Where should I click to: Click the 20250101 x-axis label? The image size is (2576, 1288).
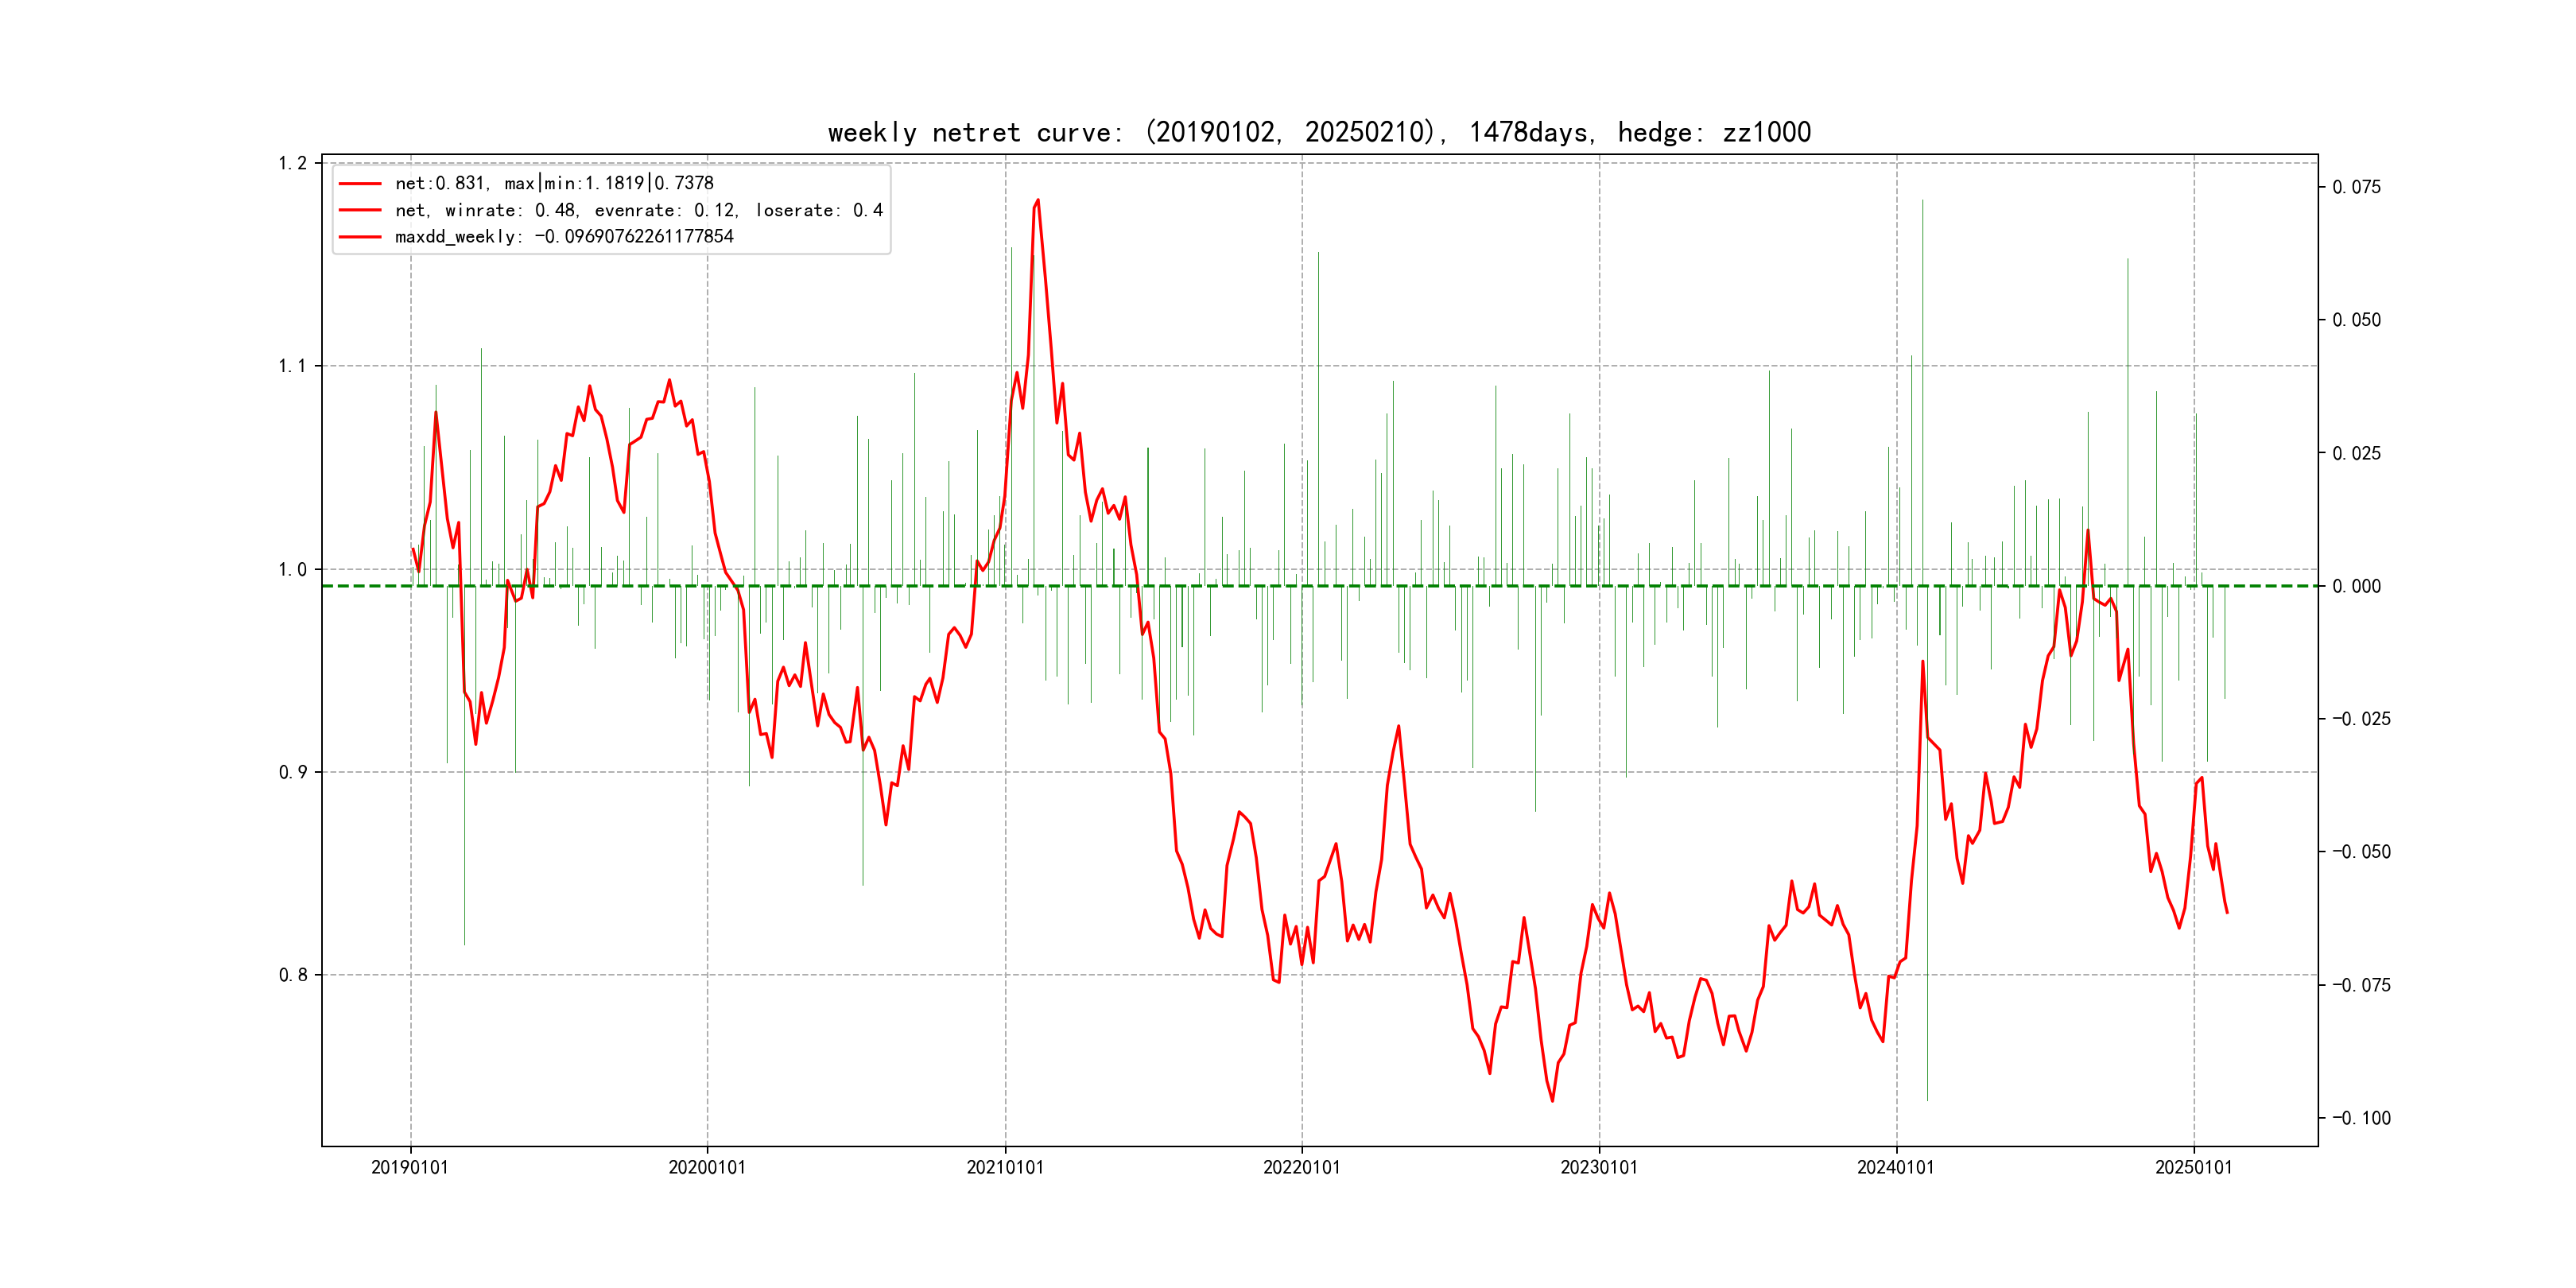2193,1168
